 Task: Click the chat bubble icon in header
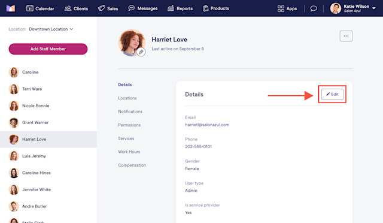pyautogui.click(x=314, y=8)
